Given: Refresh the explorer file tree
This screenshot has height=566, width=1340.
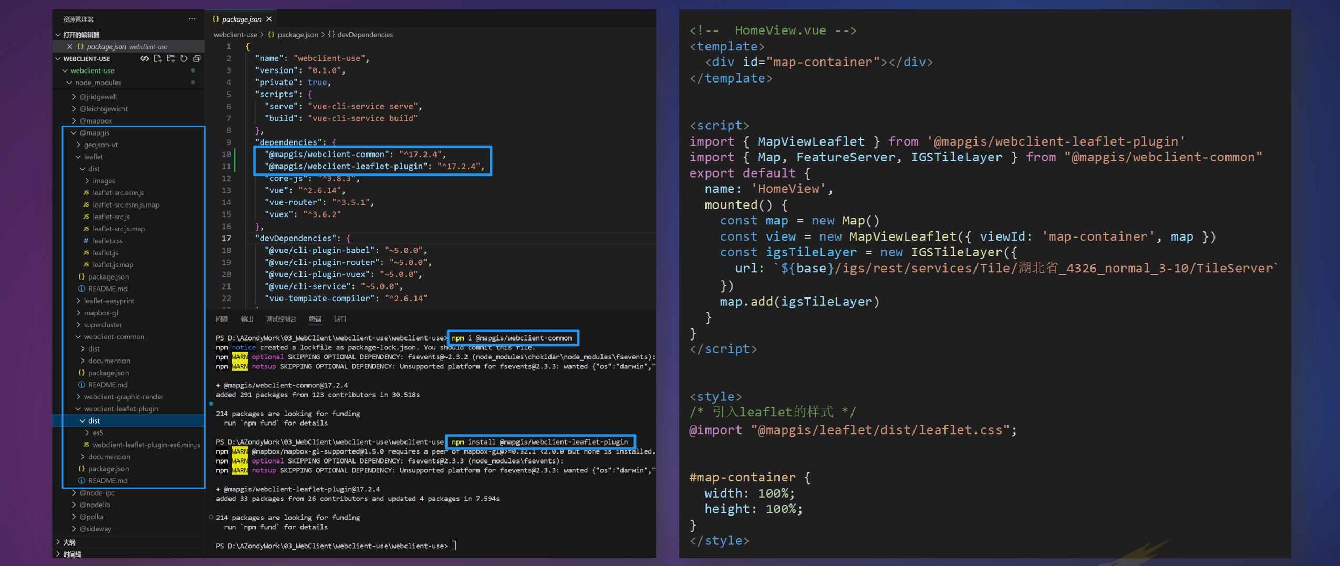Looking at the screenshot, I should tap(184, 58).
